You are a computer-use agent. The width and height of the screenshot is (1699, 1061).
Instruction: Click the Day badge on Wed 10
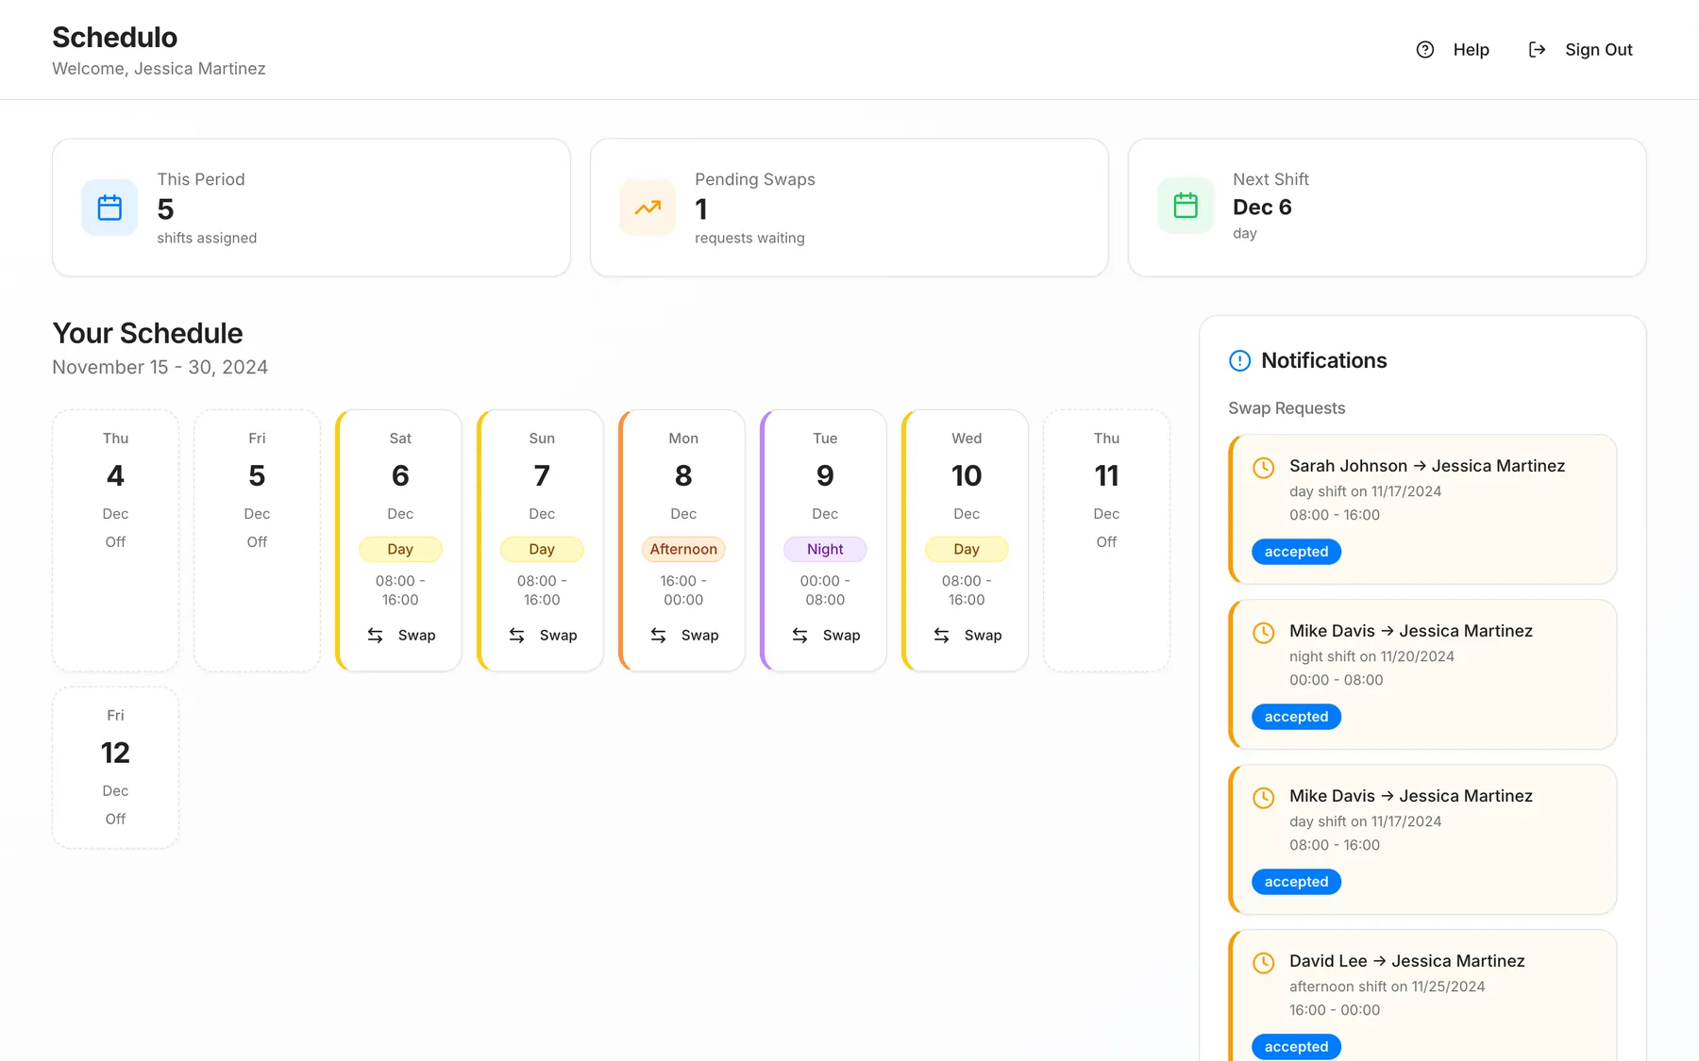967,549
